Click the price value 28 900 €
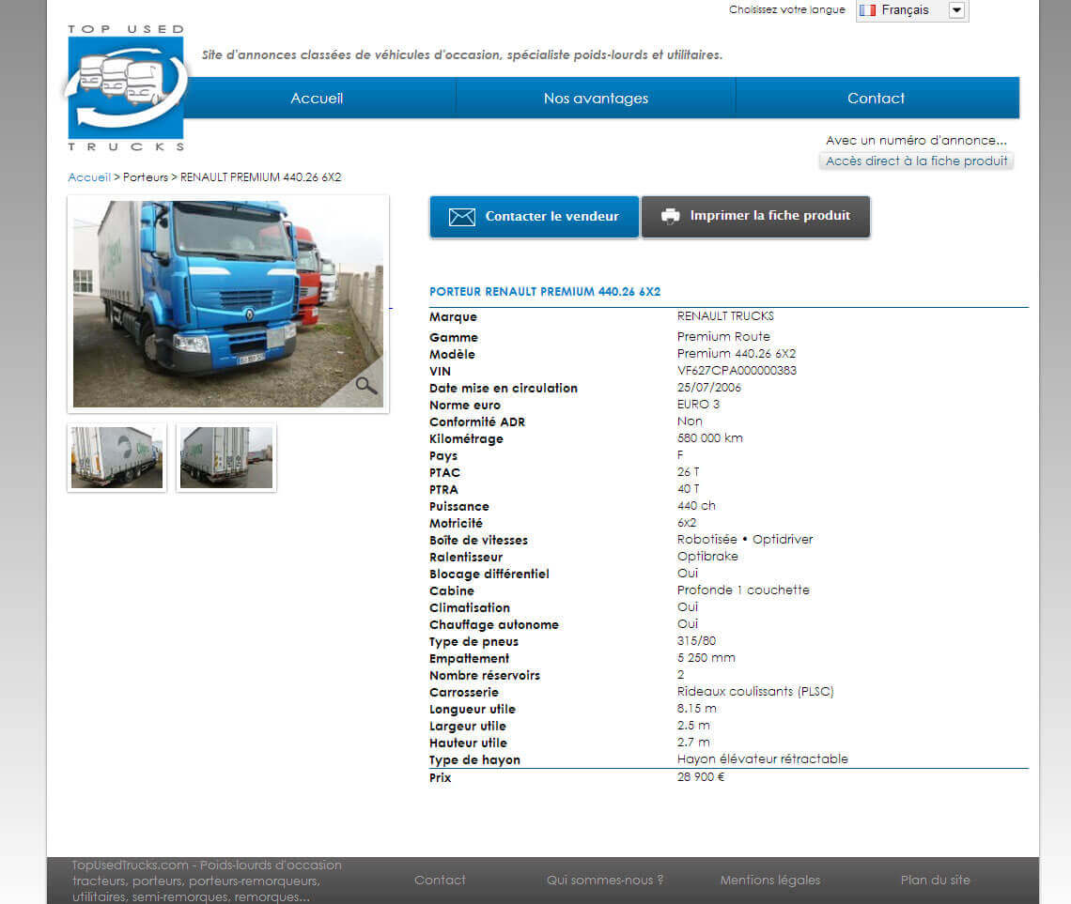1071x904 pixels. (x=701, y=777)
